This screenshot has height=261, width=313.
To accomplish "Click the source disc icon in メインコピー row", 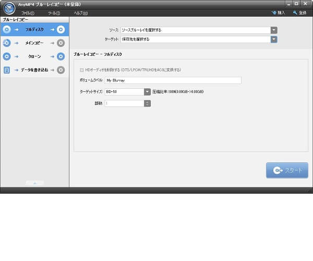I will 7,43.
